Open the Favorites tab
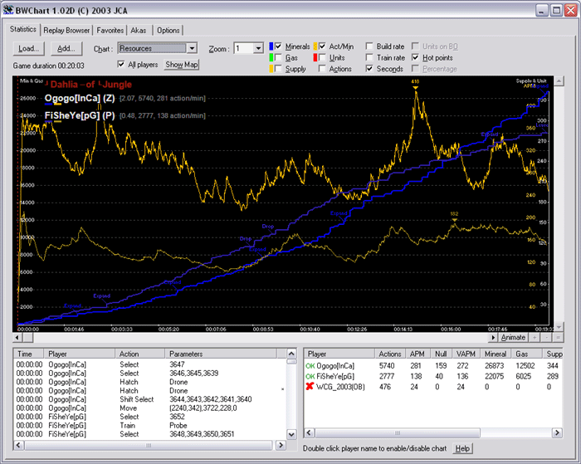 point(110,30)
